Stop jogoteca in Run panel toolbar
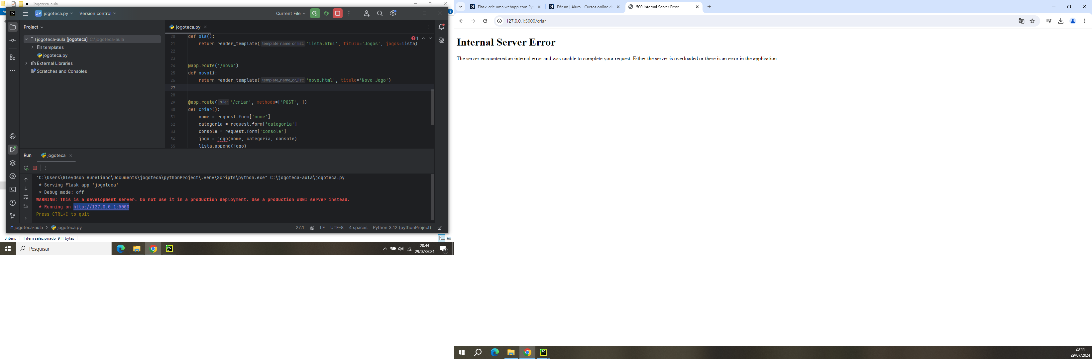This screenshot has width=1092, height=359. coord(35,168)
